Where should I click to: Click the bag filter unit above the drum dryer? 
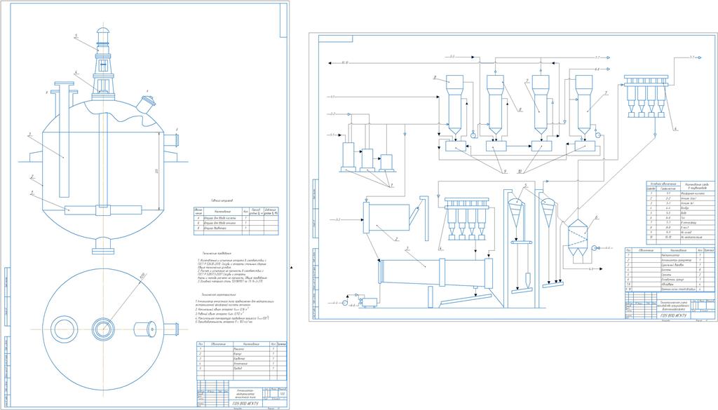468,219
